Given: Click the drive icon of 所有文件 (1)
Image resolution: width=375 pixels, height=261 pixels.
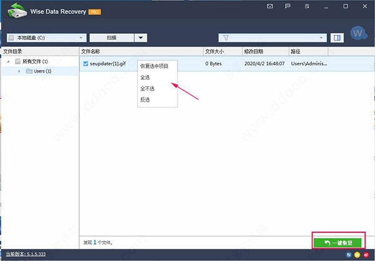Looking at the screenshot, I should coord(17,61).
